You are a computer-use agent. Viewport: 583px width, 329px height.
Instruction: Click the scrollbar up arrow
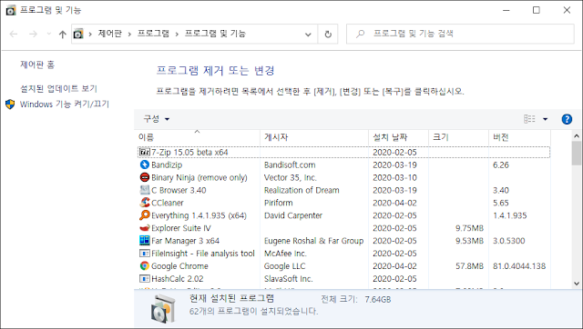tap(577, 136)
